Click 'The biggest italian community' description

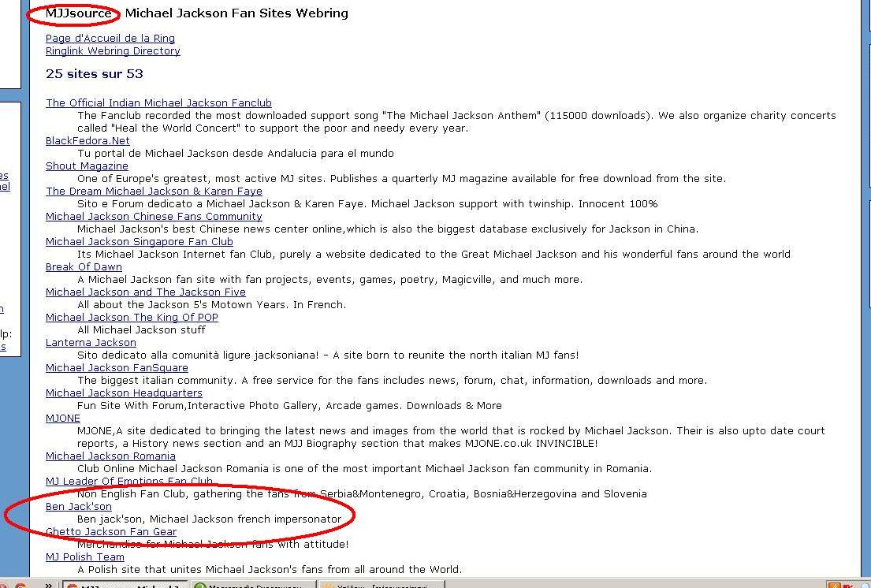click(x=393, y=381)
